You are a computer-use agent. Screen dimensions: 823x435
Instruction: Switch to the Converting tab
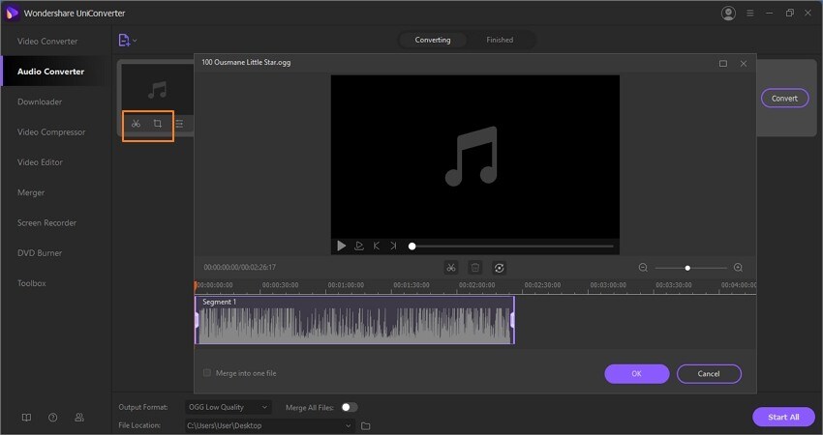433,40
